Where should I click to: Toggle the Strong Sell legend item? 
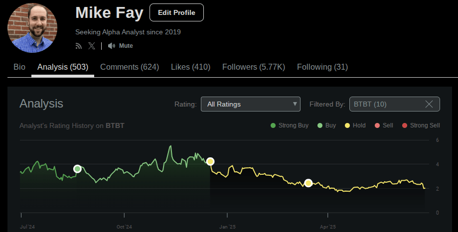tap(421, 125)
